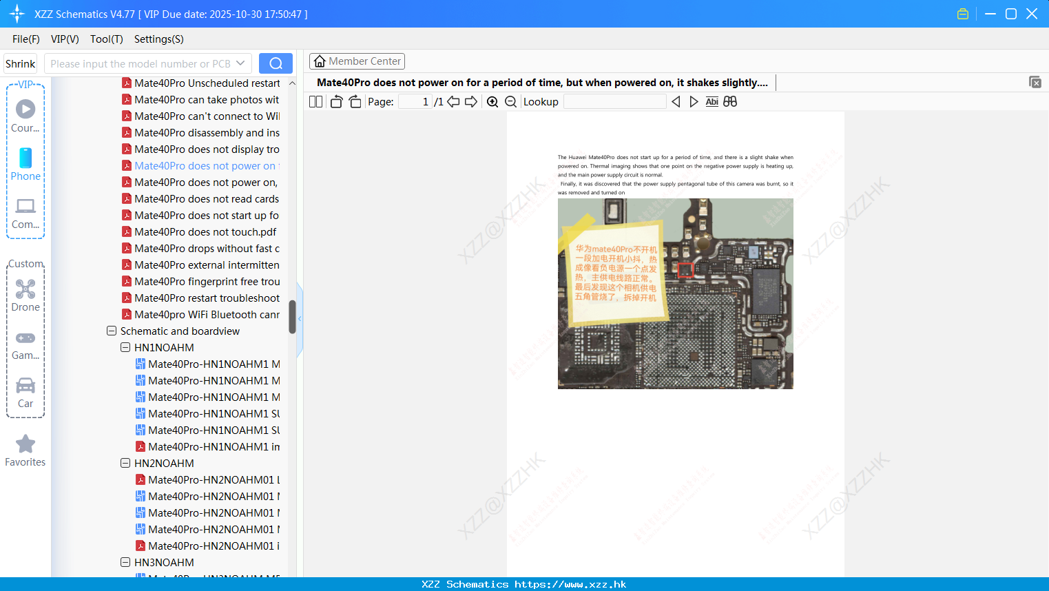Open Mate40pro WiFi Bluetooth file
1049x591 pixels.
(201, 314)
